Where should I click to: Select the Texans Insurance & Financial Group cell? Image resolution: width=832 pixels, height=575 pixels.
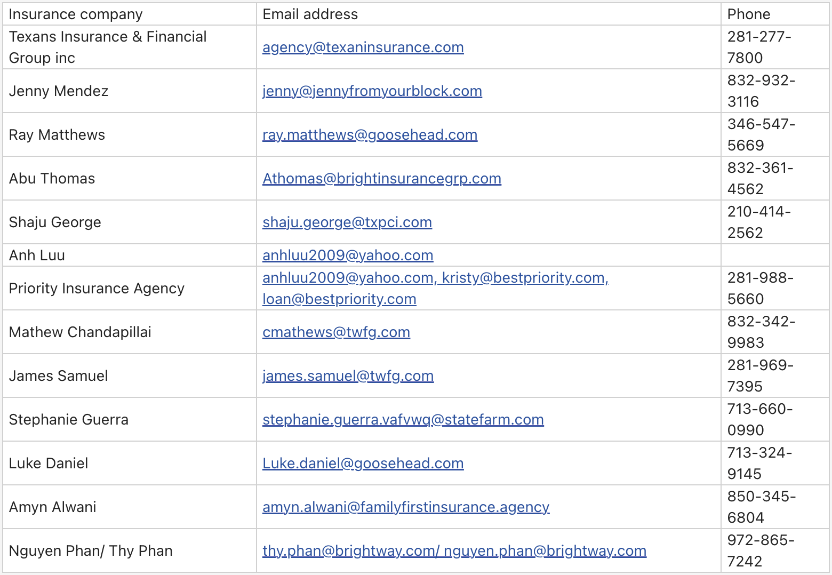[108, 47]
